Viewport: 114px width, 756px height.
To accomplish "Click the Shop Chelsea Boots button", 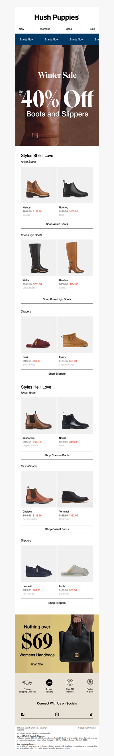I will tap(57, 455).
